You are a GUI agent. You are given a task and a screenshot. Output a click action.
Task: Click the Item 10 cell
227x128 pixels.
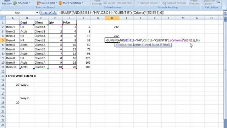pyautogui.click(x=13, y=67)
